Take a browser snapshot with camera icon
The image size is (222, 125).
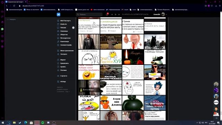(x=206, y=6)
